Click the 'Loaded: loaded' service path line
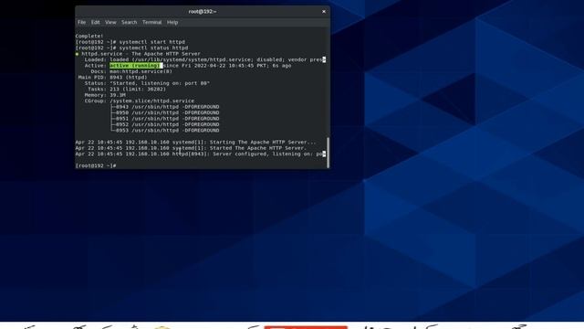 tap(204, 59)
